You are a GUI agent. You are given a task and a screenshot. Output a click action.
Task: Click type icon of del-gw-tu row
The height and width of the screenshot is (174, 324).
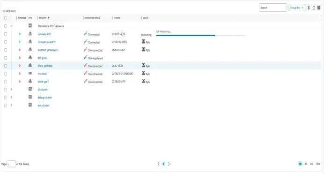[30, 57]
